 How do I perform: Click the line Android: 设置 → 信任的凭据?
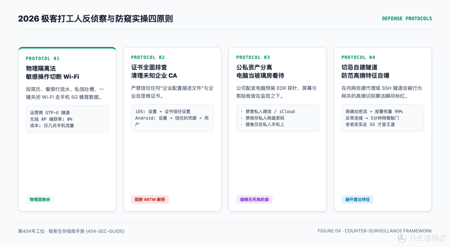(172, 121)
